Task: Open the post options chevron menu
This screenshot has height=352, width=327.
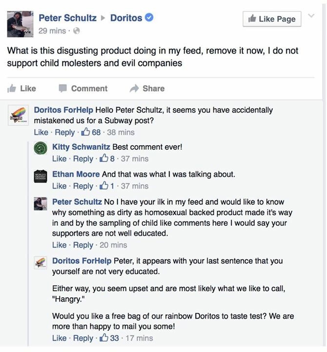Action: 312,15
